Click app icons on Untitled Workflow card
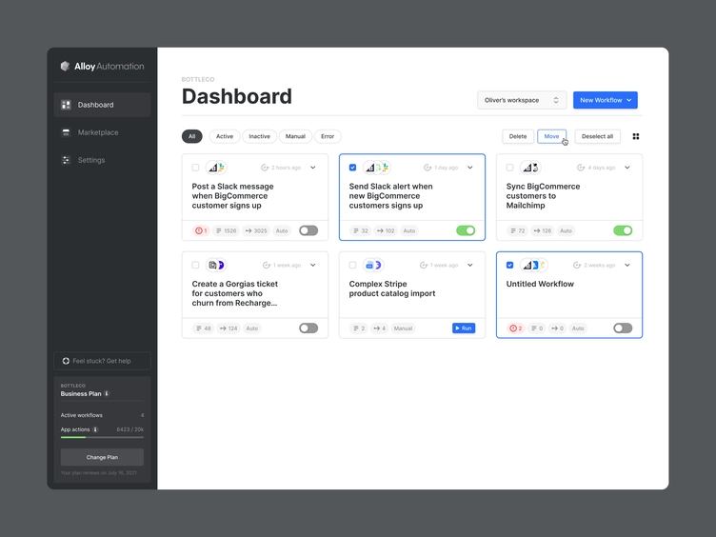 point(534,265)
